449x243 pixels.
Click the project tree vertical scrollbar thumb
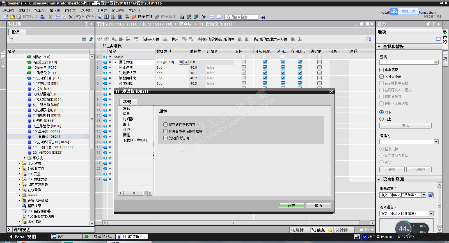tap(92, 119)
